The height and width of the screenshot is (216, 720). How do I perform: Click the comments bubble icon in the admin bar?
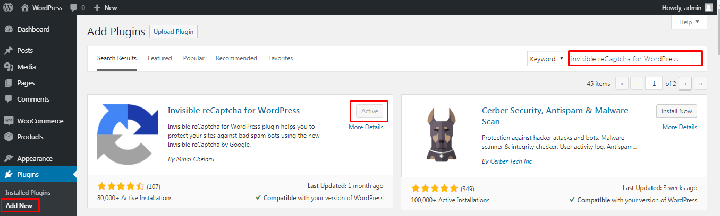coord(73,8)
